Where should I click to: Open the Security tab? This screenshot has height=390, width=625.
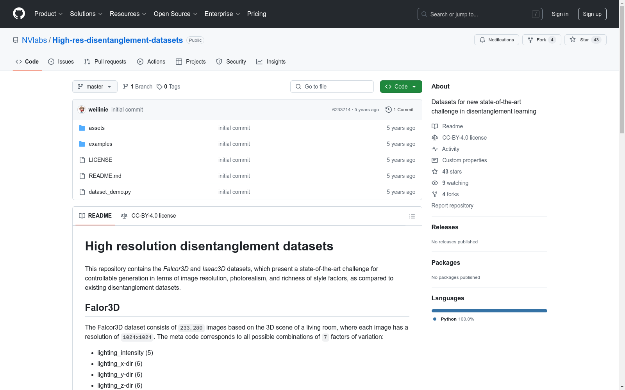tap(231, 62)
